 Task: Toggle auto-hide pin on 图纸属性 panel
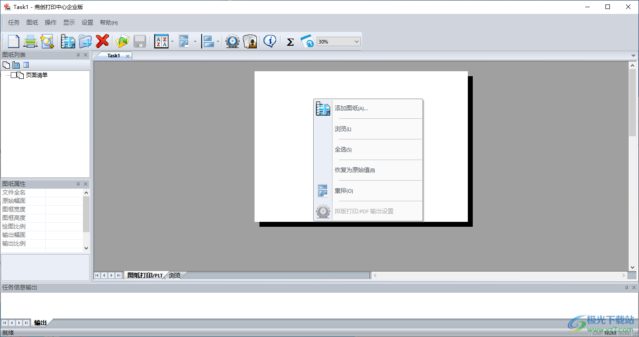(x=78, y=184)
